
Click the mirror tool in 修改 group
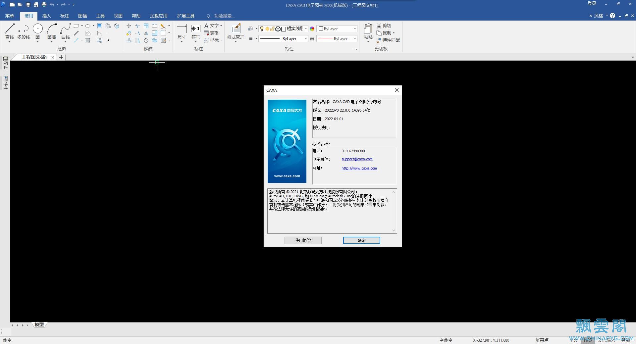click(x=146, y=33)
